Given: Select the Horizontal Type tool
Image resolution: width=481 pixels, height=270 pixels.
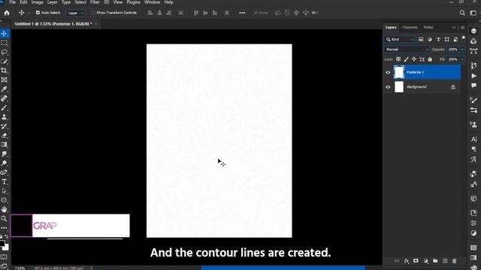Looking at the screenshot, I should [x=4, y=181].
